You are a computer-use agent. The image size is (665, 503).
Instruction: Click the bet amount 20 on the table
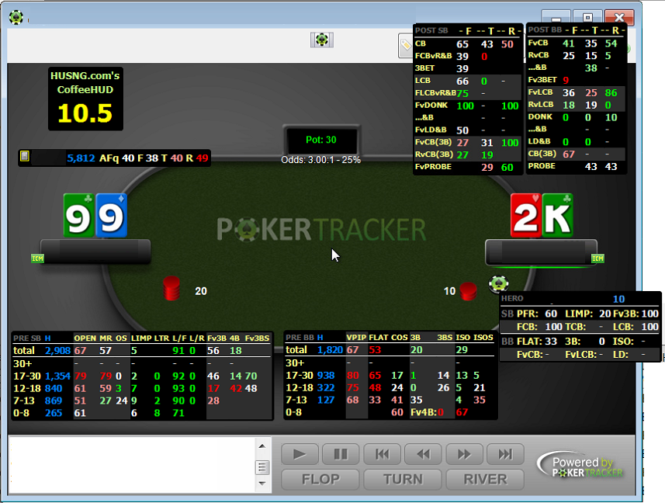pos(201,291)
